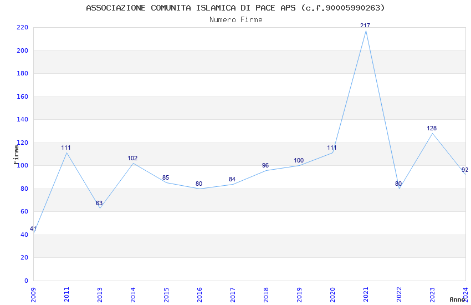Click the 2013 year label on x-axis
This screenshot has width=471, height=305.
[100, 295]
